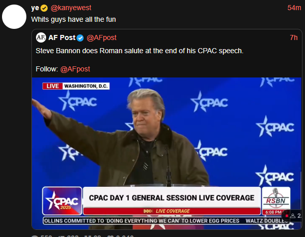The image size is (305, 237).
Task: Open the AF Post round avatar
Action: pyautogui.click(x=41, y=38)
